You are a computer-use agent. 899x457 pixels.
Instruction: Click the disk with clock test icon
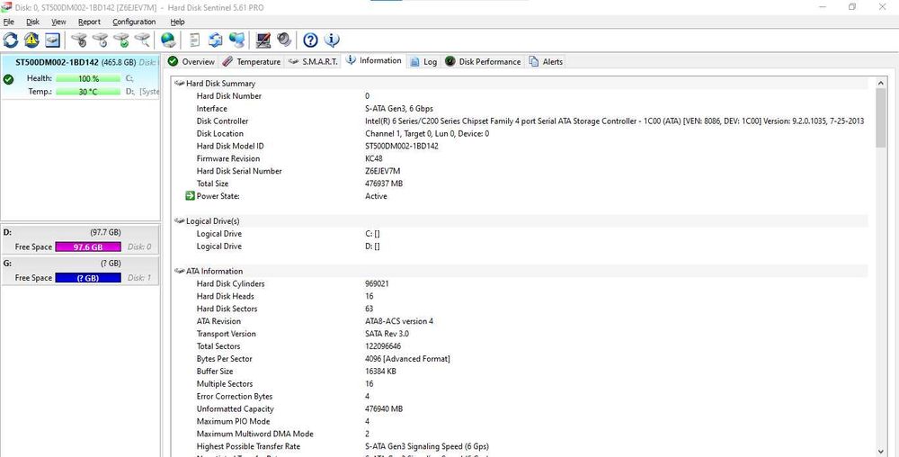101,40
